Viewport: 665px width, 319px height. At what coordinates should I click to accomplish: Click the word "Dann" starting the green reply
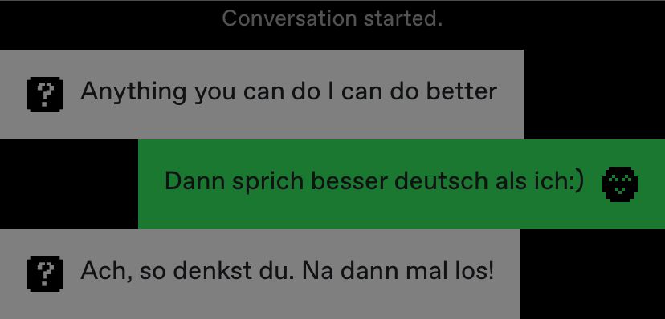(194, 180)
